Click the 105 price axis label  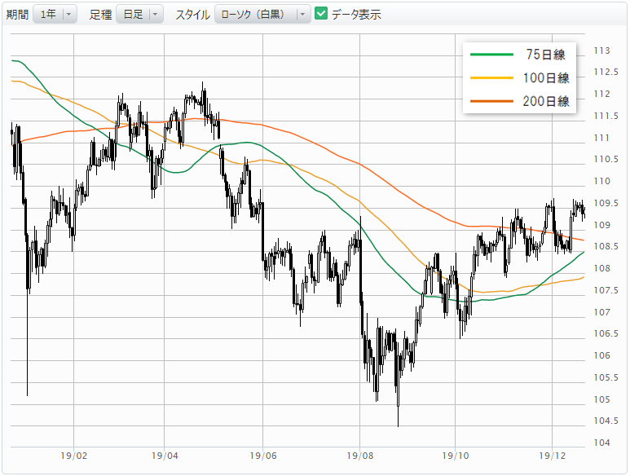tap(601, 399)
